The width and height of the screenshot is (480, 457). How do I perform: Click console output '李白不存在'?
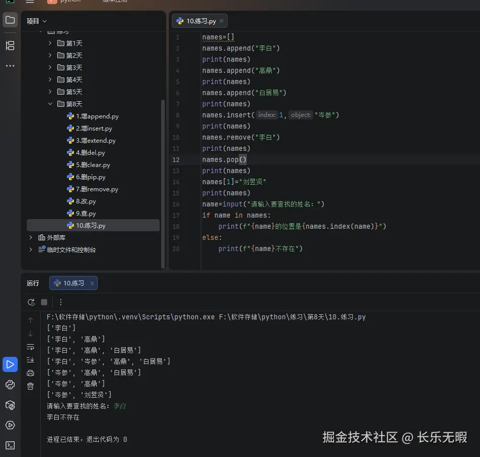point(63,417)
